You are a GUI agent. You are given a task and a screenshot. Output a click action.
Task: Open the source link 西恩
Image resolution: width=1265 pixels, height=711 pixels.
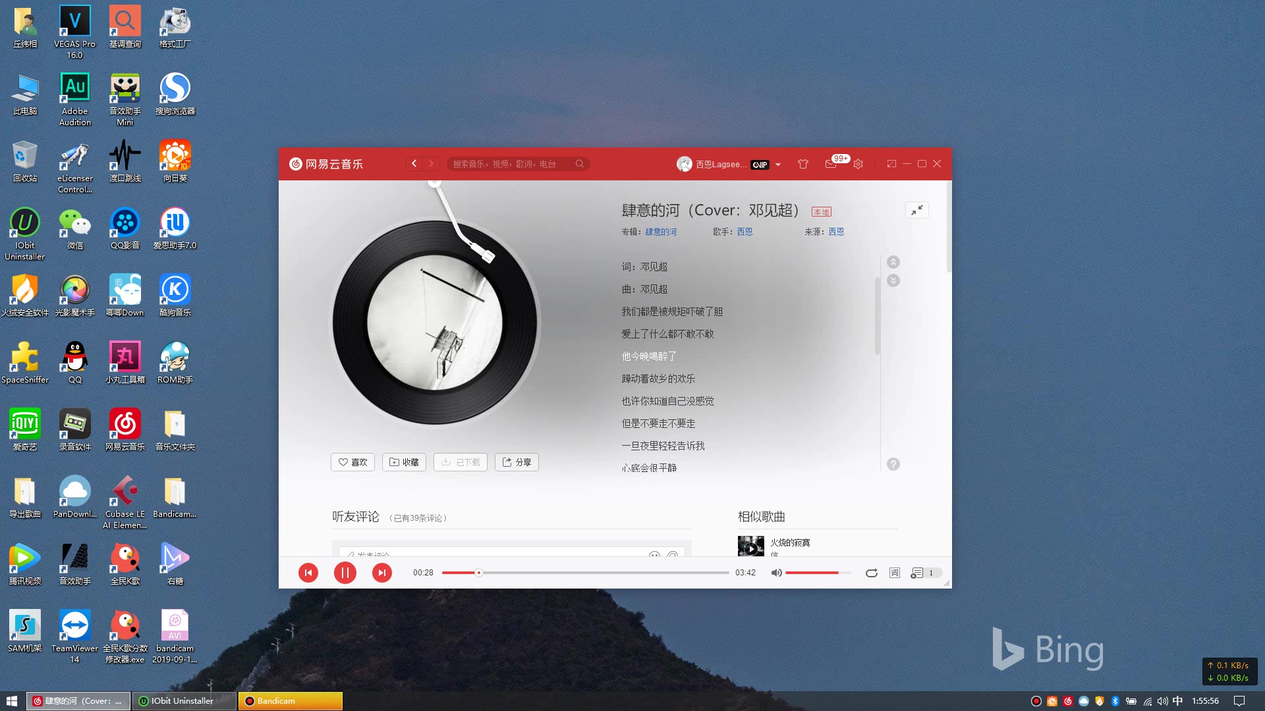(x=836, y=232)
